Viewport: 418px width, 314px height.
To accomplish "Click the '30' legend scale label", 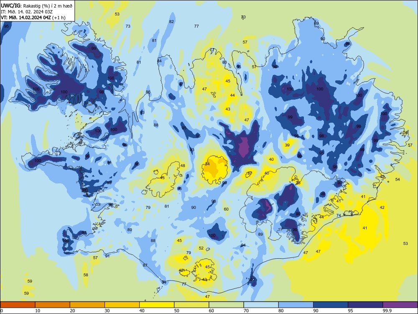I will (107, 311).
